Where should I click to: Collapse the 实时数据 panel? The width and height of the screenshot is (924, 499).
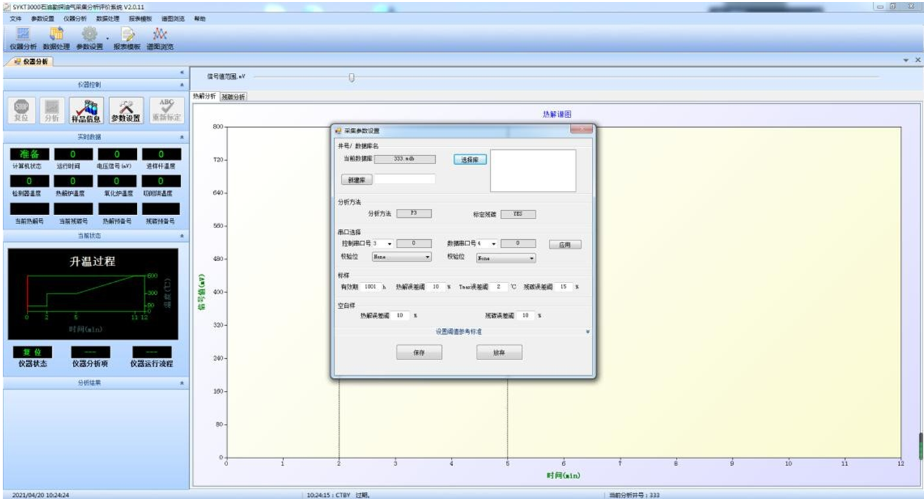click(181, 137)
